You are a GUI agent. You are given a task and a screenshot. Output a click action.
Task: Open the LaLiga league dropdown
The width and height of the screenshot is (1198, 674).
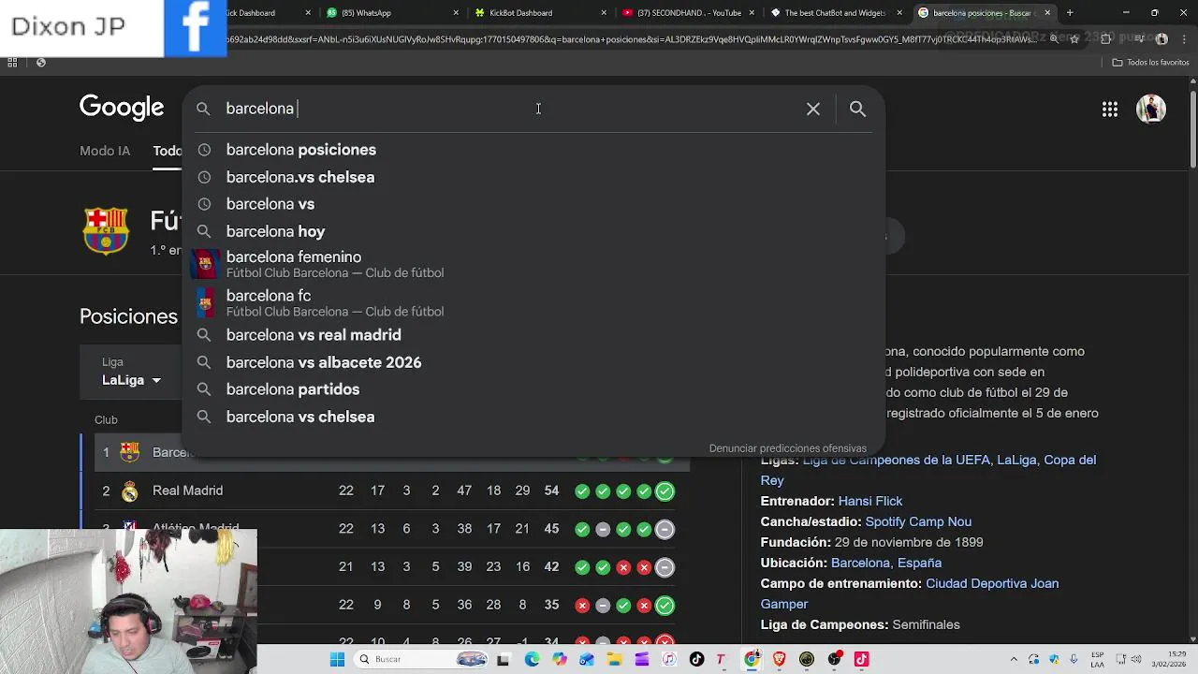pos(132,380)
